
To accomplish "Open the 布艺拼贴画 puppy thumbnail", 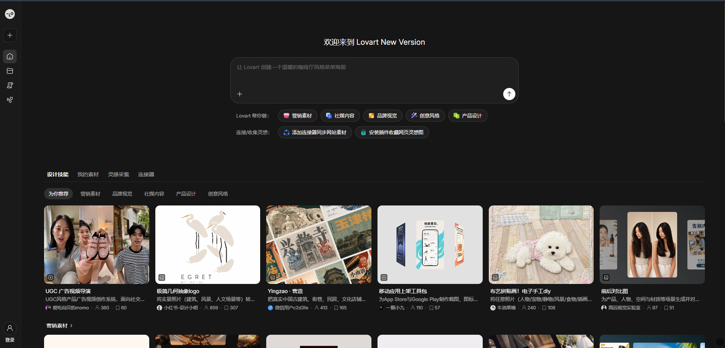I will pyautogui.click(x=541, y=245).
